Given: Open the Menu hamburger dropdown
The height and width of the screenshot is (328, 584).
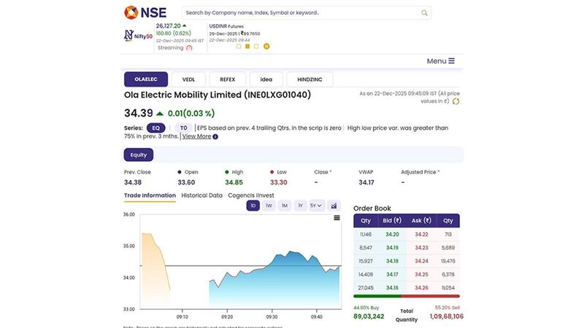Looking at the screenshot, I should [440, 61].
